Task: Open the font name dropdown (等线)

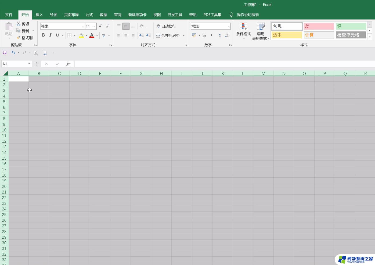Action: click(x=83, y=26)
